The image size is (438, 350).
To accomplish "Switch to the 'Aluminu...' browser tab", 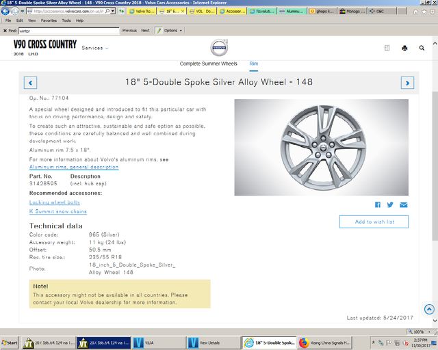I will [x=292, y=11].
